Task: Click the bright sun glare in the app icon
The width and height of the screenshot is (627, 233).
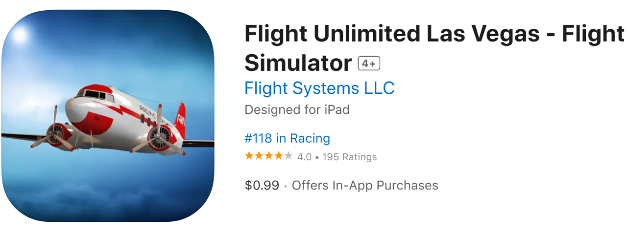Action: [20, 35]
